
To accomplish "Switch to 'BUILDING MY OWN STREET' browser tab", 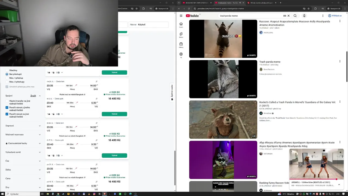I will coord(196,3).
